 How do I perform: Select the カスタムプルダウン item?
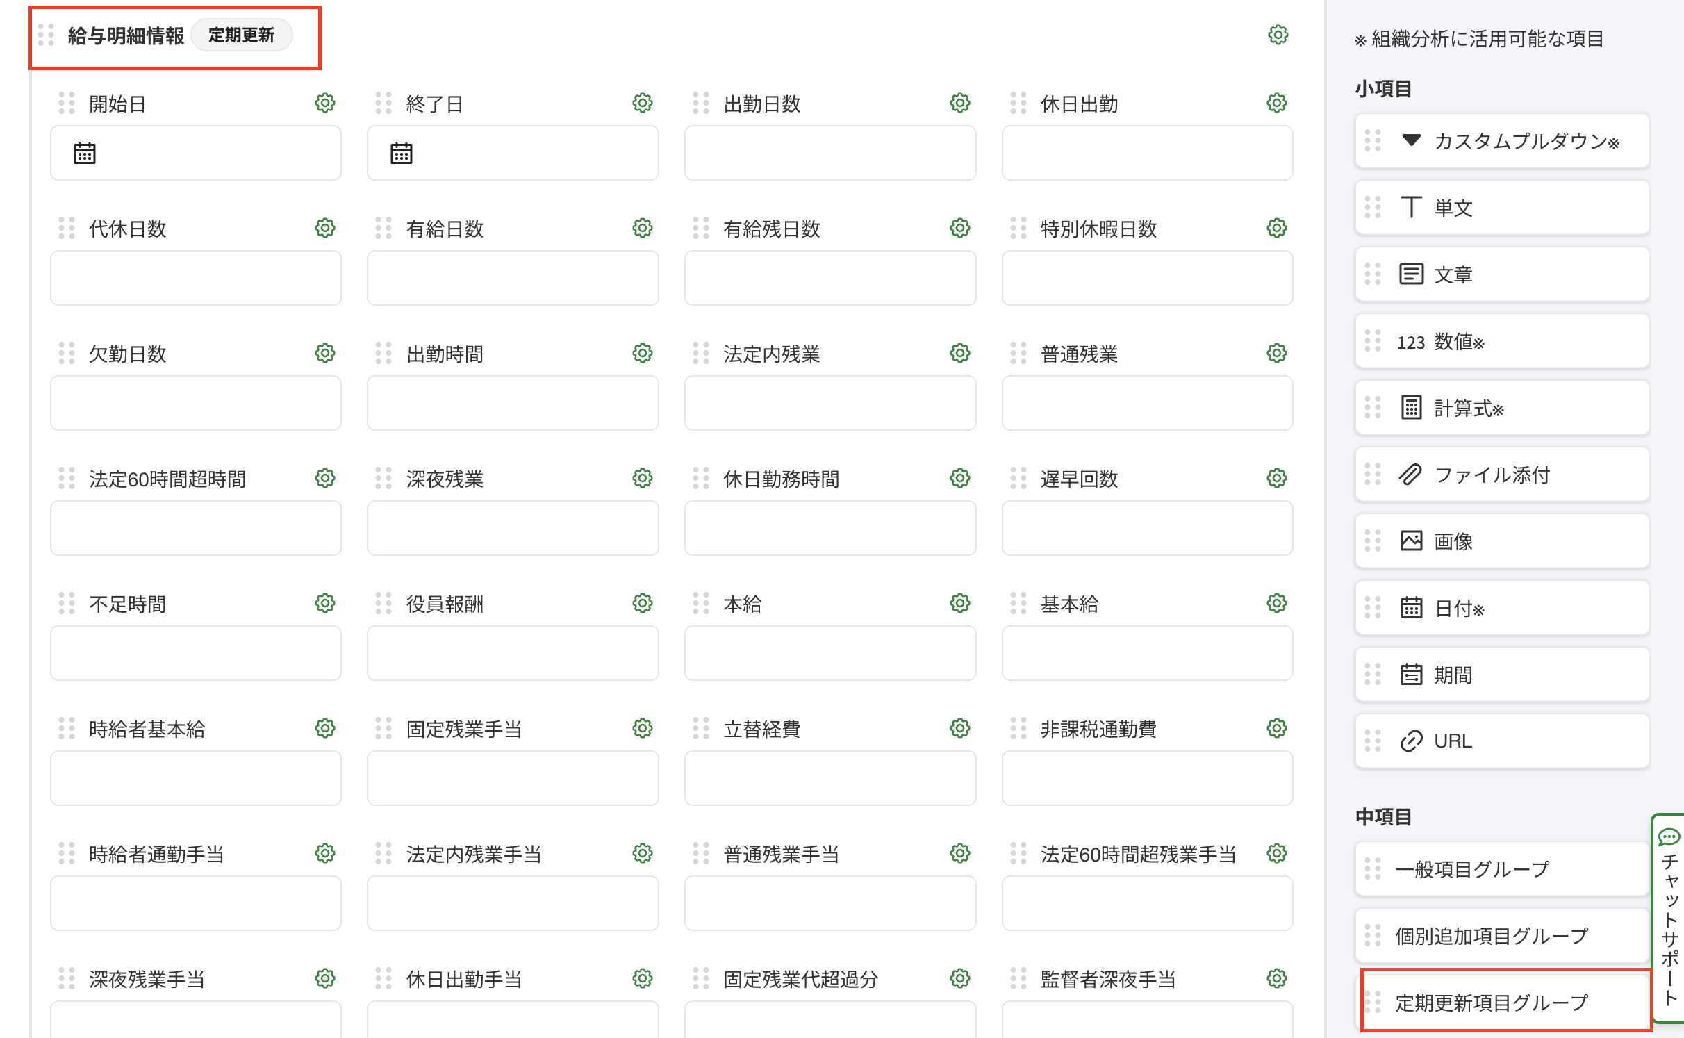pos(1502,141)
